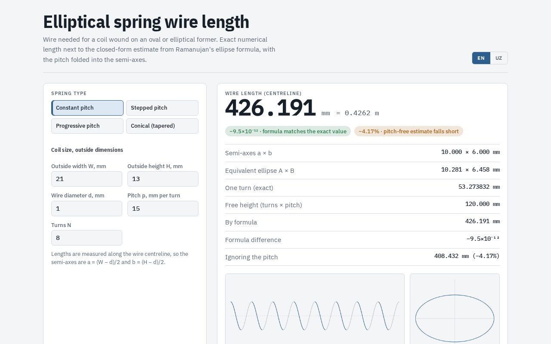Click the One turn value 53.273832 mm
Viewport: 551px width, 344px height.
[479, 187]
